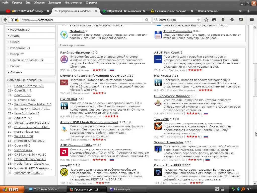Open downloads arrow icon
The height and width of the screenshot is (193, 257).
tap(223, 20)
